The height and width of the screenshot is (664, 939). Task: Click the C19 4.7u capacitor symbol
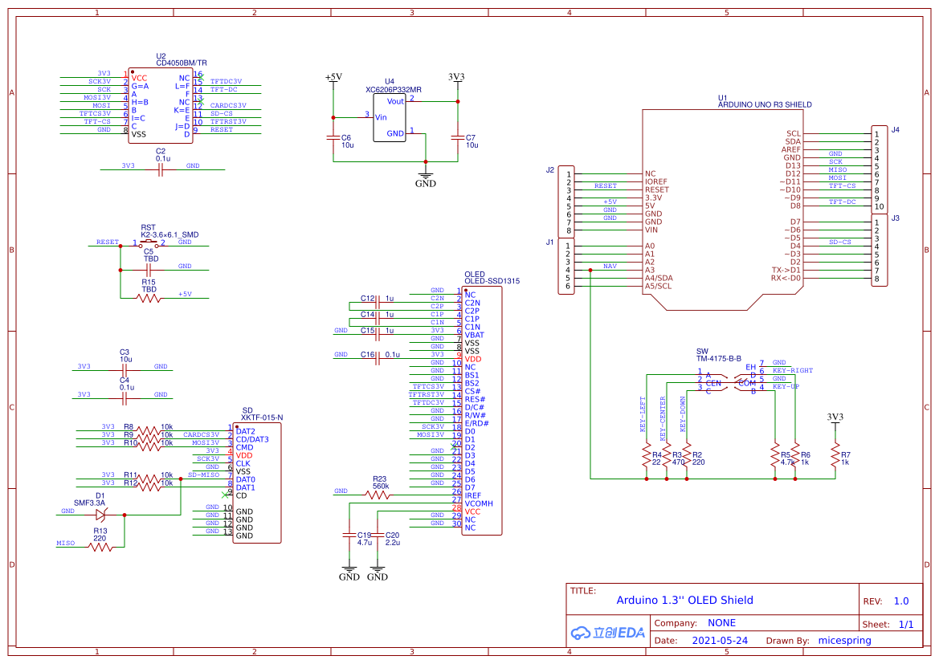pyautogui.click(x=349, y=534)
